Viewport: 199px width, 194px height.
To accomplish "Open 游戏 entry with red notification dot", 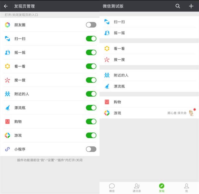I will (x=149, y=113).
